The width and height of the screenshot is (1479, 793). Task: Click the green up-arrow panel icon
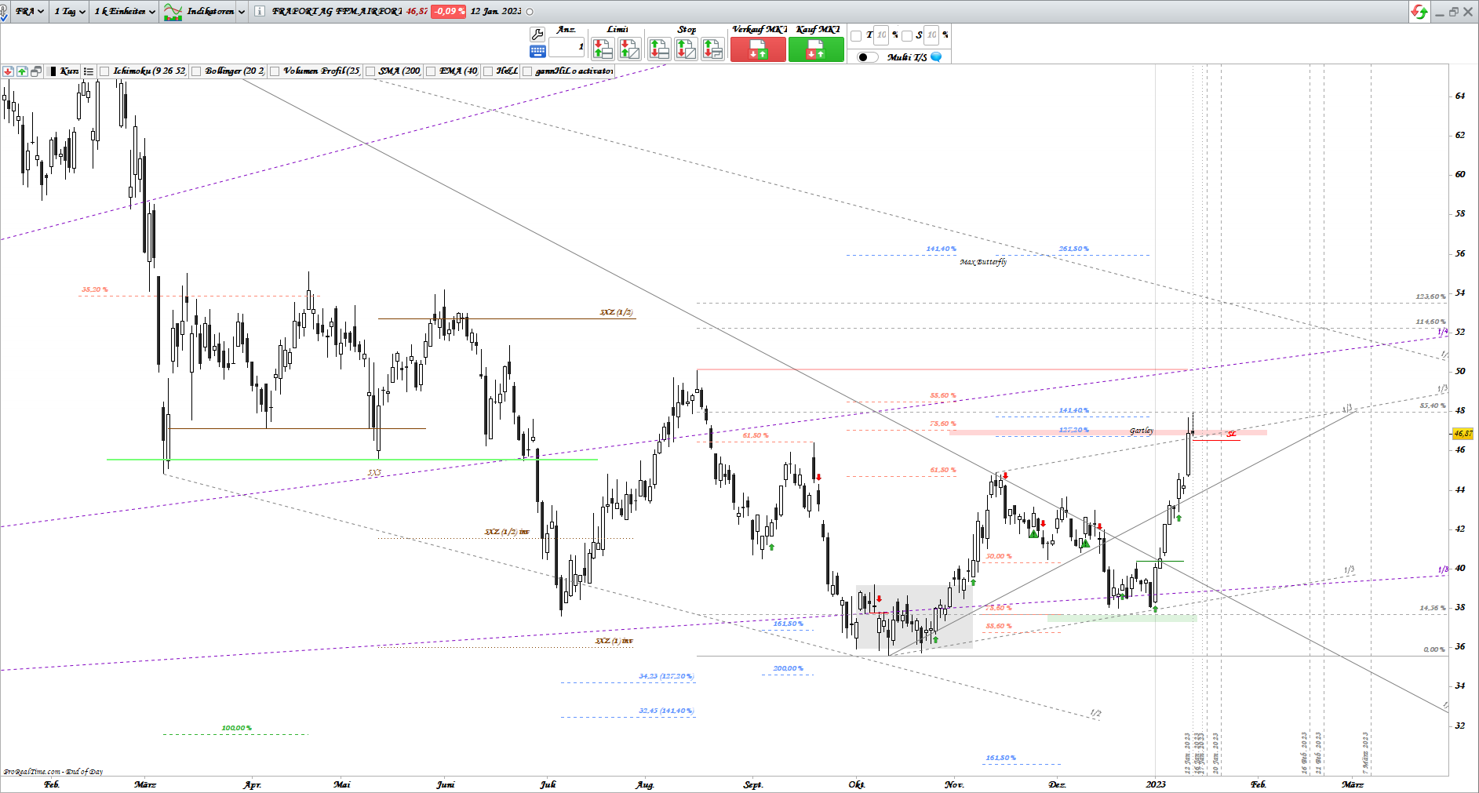22,71
